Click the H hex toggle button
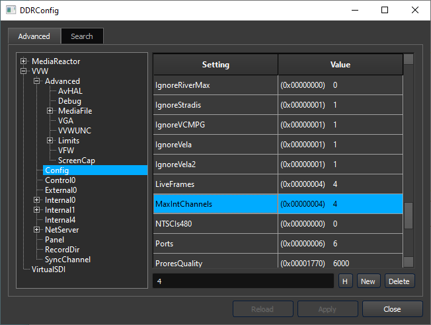This screenshot has width=431, height=325. (345, 281)
